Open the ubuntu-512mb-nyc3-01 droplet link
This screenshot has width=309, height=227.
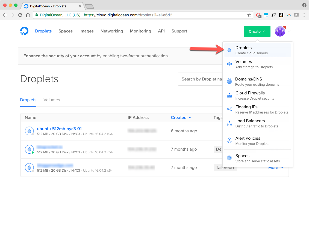pyautogui.click(x=59, y=129)
